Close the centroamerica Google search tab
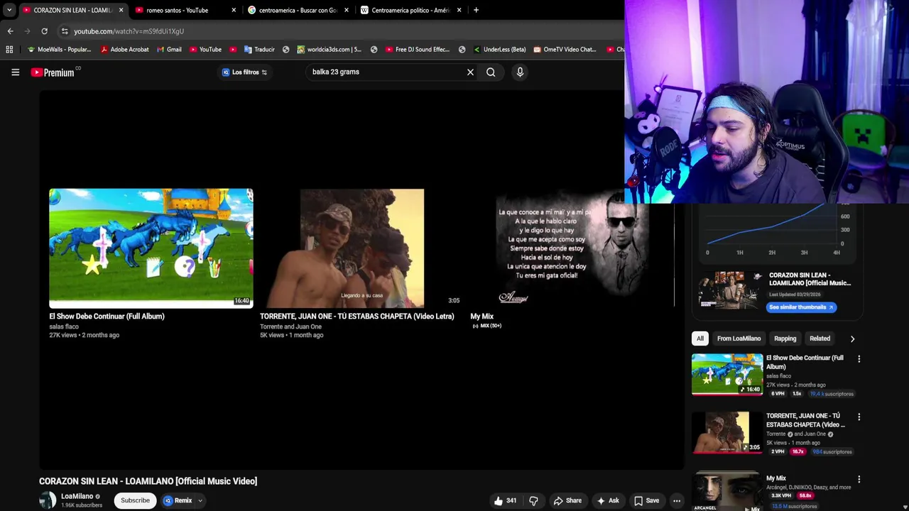Viewport: 909px width, 511px height. click(x=347, y=10)
